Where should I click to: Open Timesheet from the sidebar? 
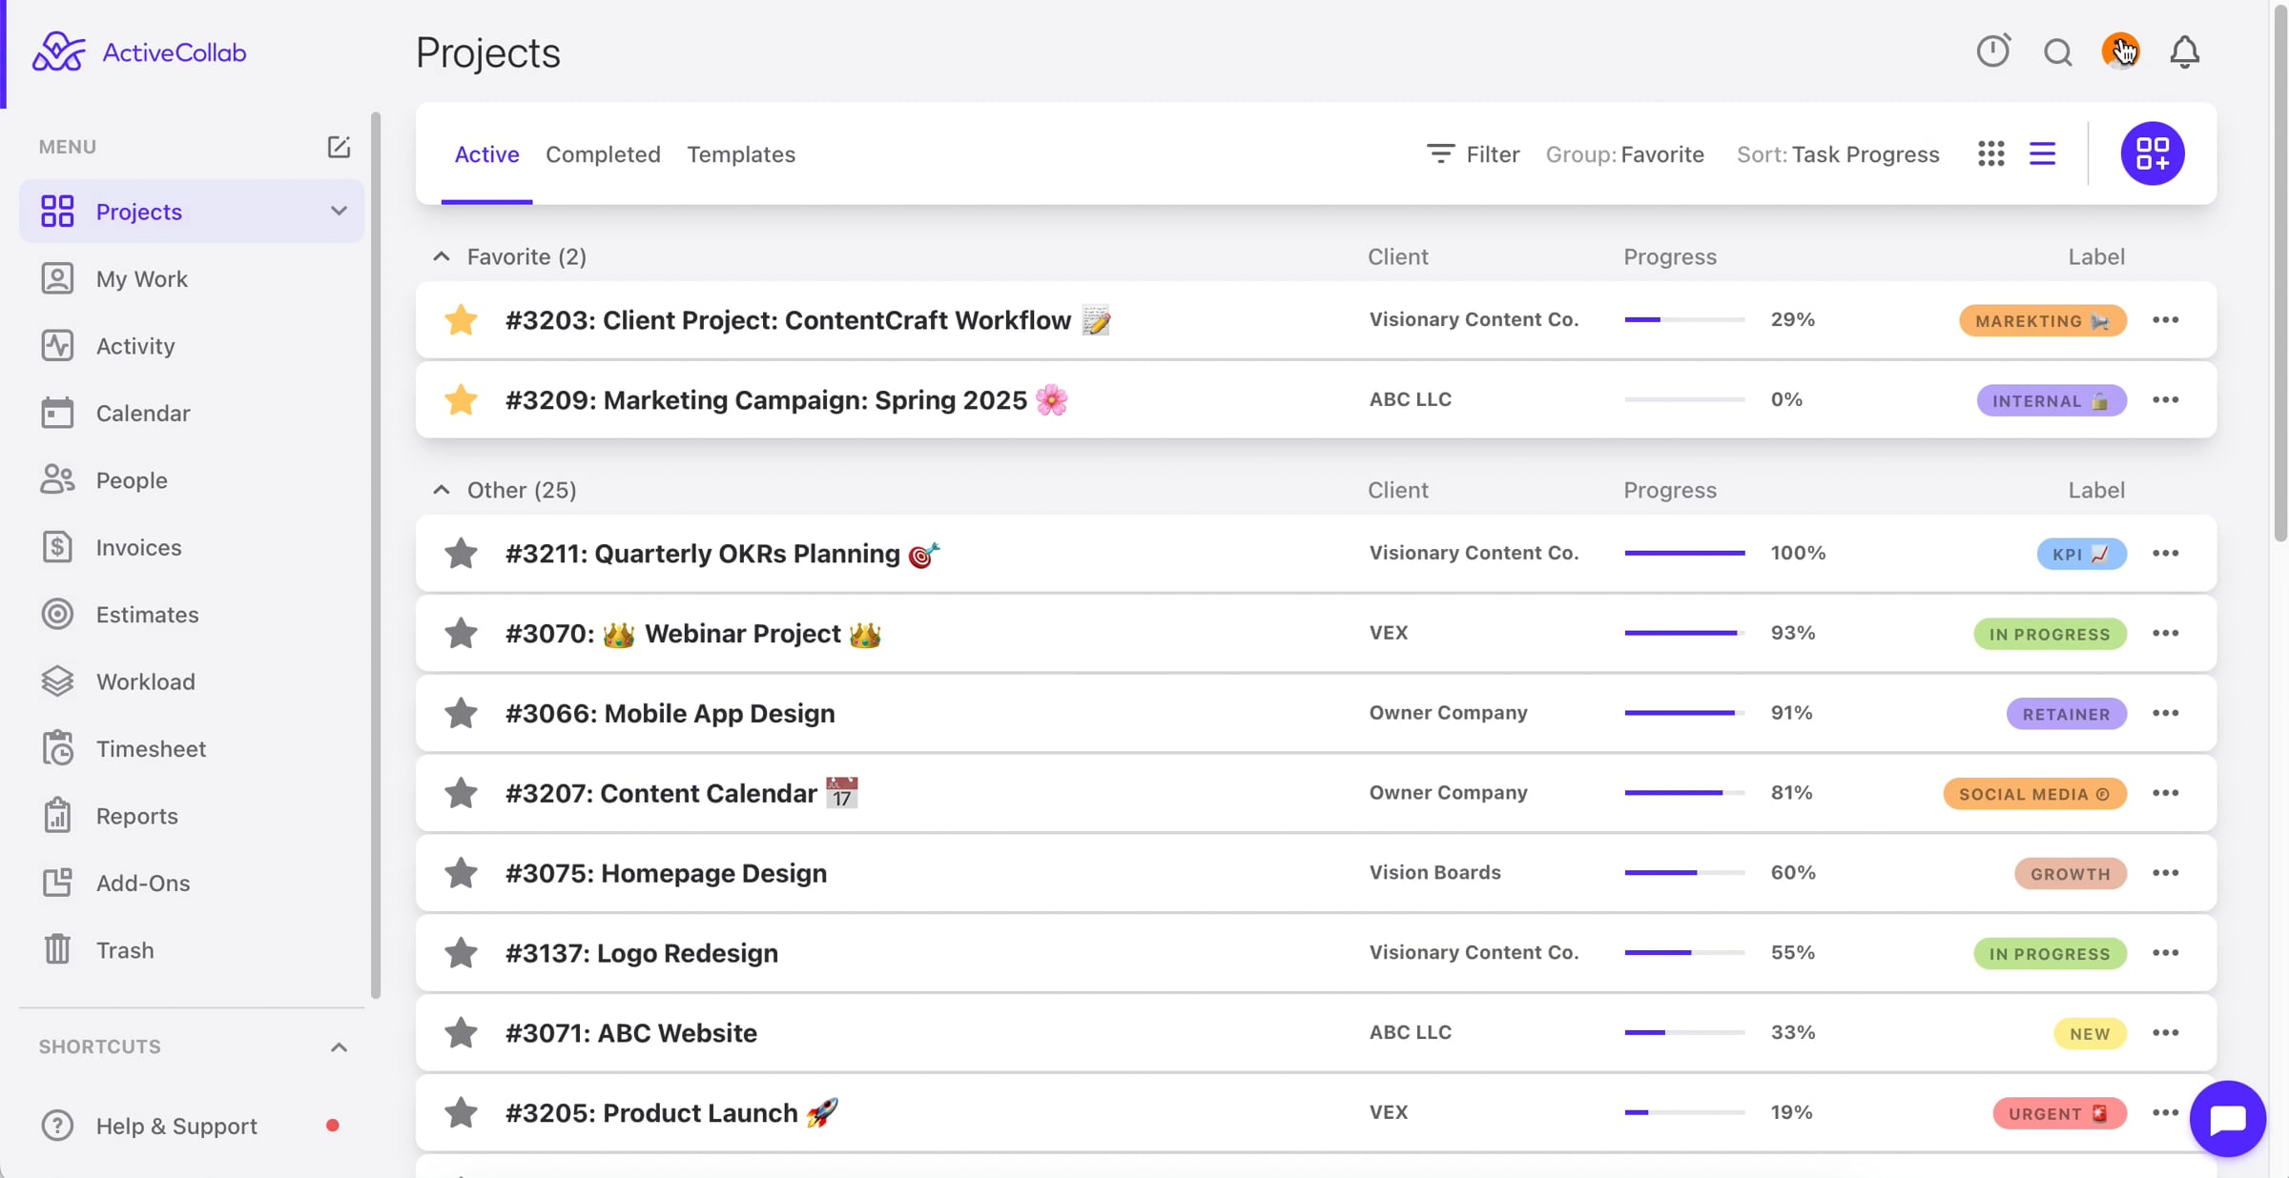[x=192, y=749]
